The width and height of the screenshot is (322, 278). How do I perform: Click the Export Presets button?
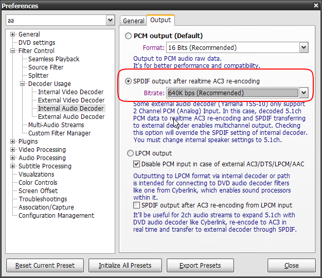[x=200, y=266]
